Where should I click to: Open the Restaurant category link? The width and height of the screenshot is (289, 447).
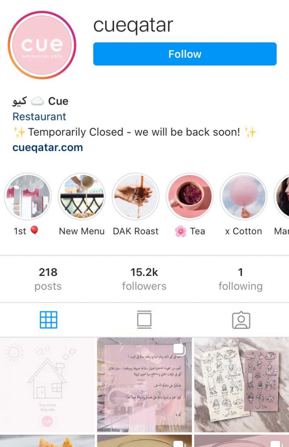click(x=39, y=116)
